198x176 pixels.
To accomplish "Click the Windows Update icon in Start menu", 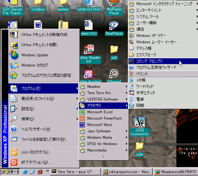I will coord(14,55).
